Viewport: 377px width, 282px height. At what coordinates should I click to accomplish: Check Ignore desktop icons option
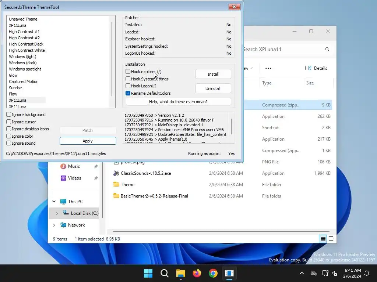click(9, 129)
